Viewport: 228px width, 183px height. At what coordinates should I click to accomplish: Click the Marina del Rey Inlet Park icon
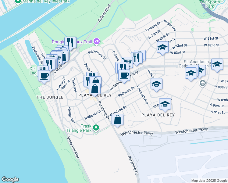(18, 2)
